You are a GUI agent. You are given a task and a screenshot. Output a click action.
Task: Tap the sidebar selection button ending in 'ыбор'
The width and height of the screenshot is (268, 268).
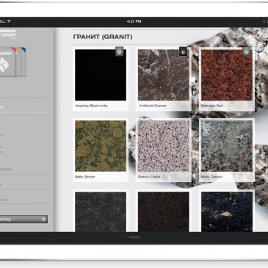pyautogui.click(x=23, y=220)
